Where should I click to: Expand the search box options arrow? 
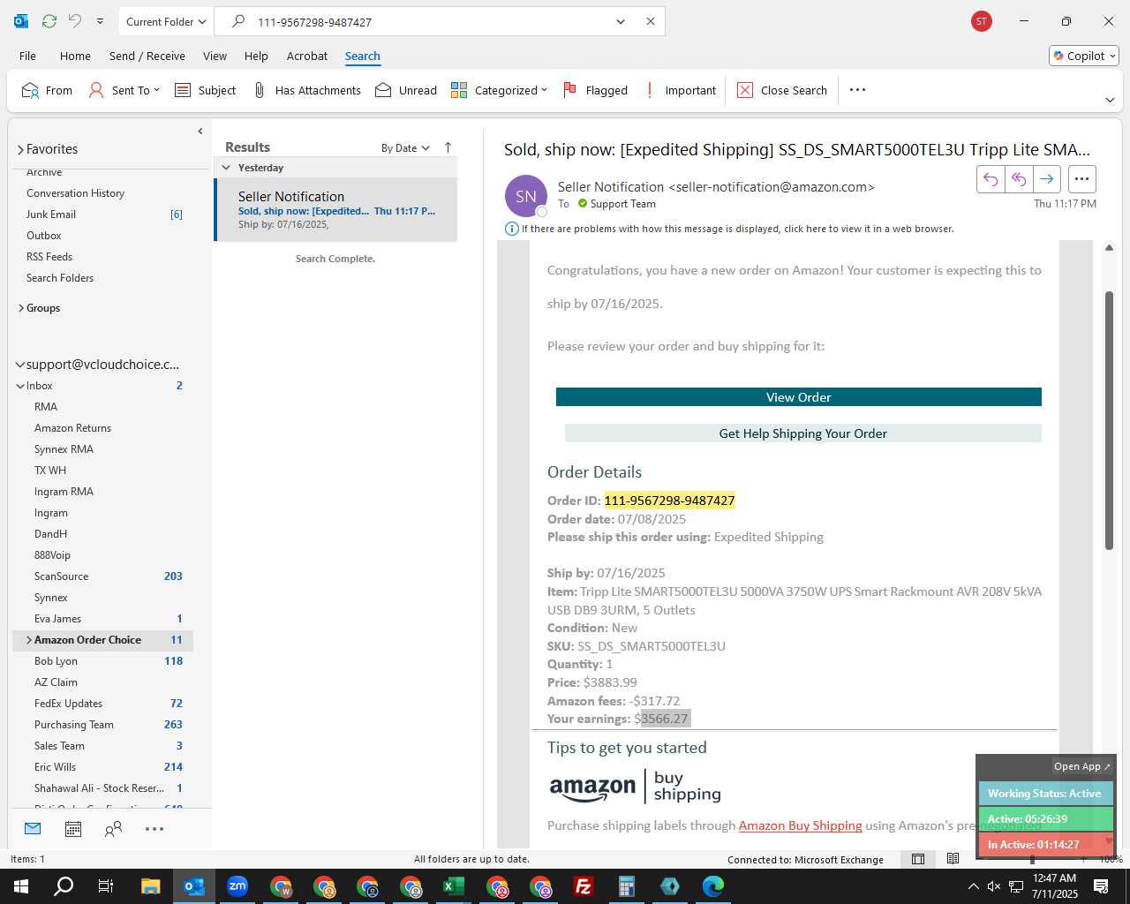(621, 22)
